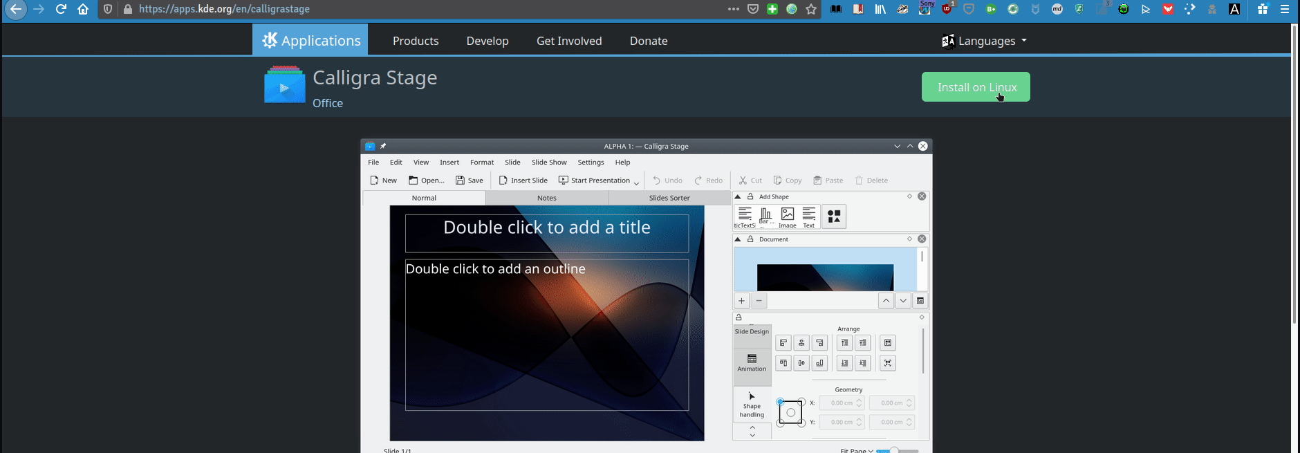This screenshot has height=453, width=1300.
Task: Open the uBlock Origin extension icon
Action: (x=947, y=9)
